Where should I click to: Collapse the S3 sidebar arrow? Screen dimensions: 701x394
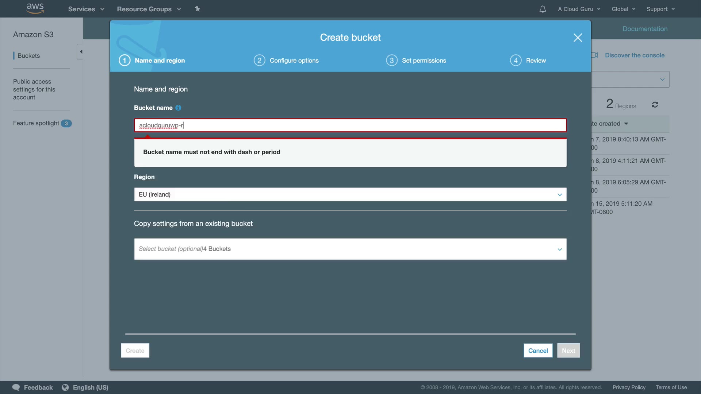[81, 52]
